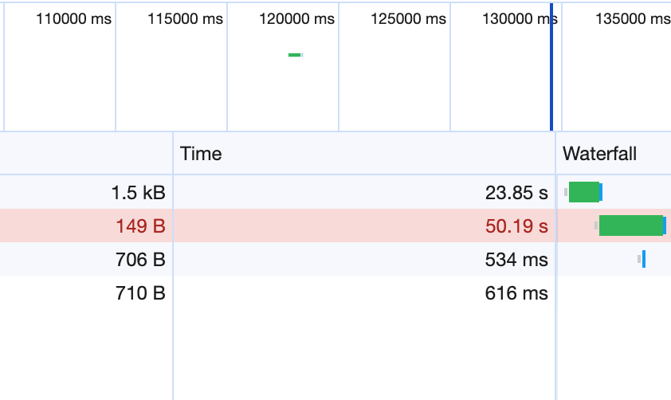
Task: Click the 120000 ms timeline tick label
Action: pyautogui.click(x=296, y=19)
